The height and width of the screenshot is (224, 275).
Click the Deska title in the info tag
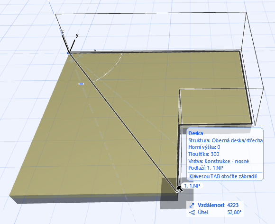[x=195, y=133]
